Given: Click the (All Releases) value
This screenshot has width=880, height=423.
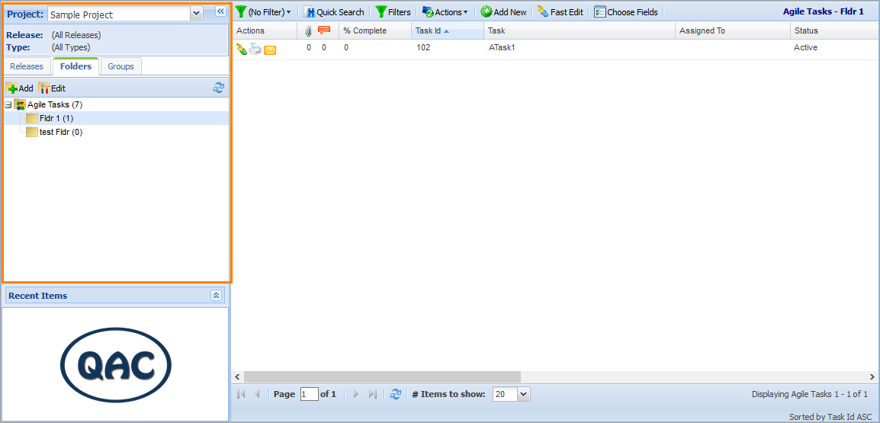Looking at the screenshot, I should [x=76, y=35].
